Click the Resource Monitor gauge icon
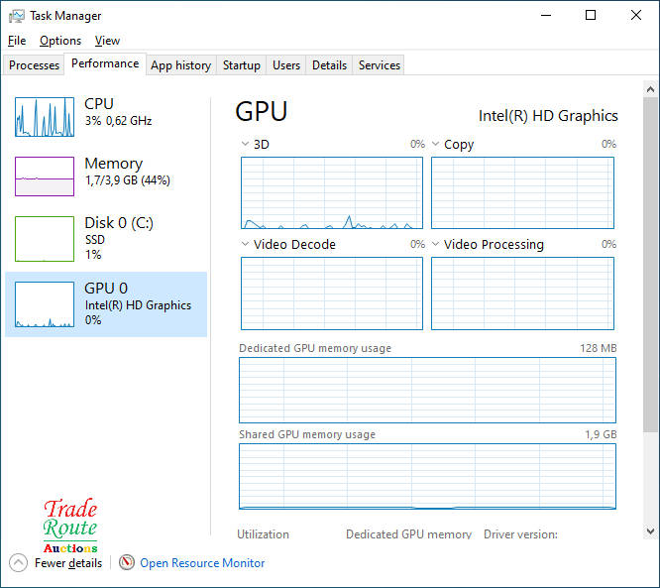 pos(127,563)
